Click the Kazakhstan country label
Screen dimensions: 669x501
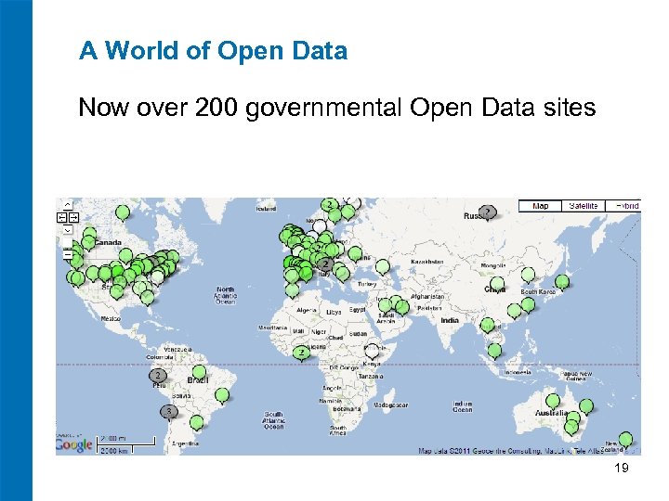427,262
